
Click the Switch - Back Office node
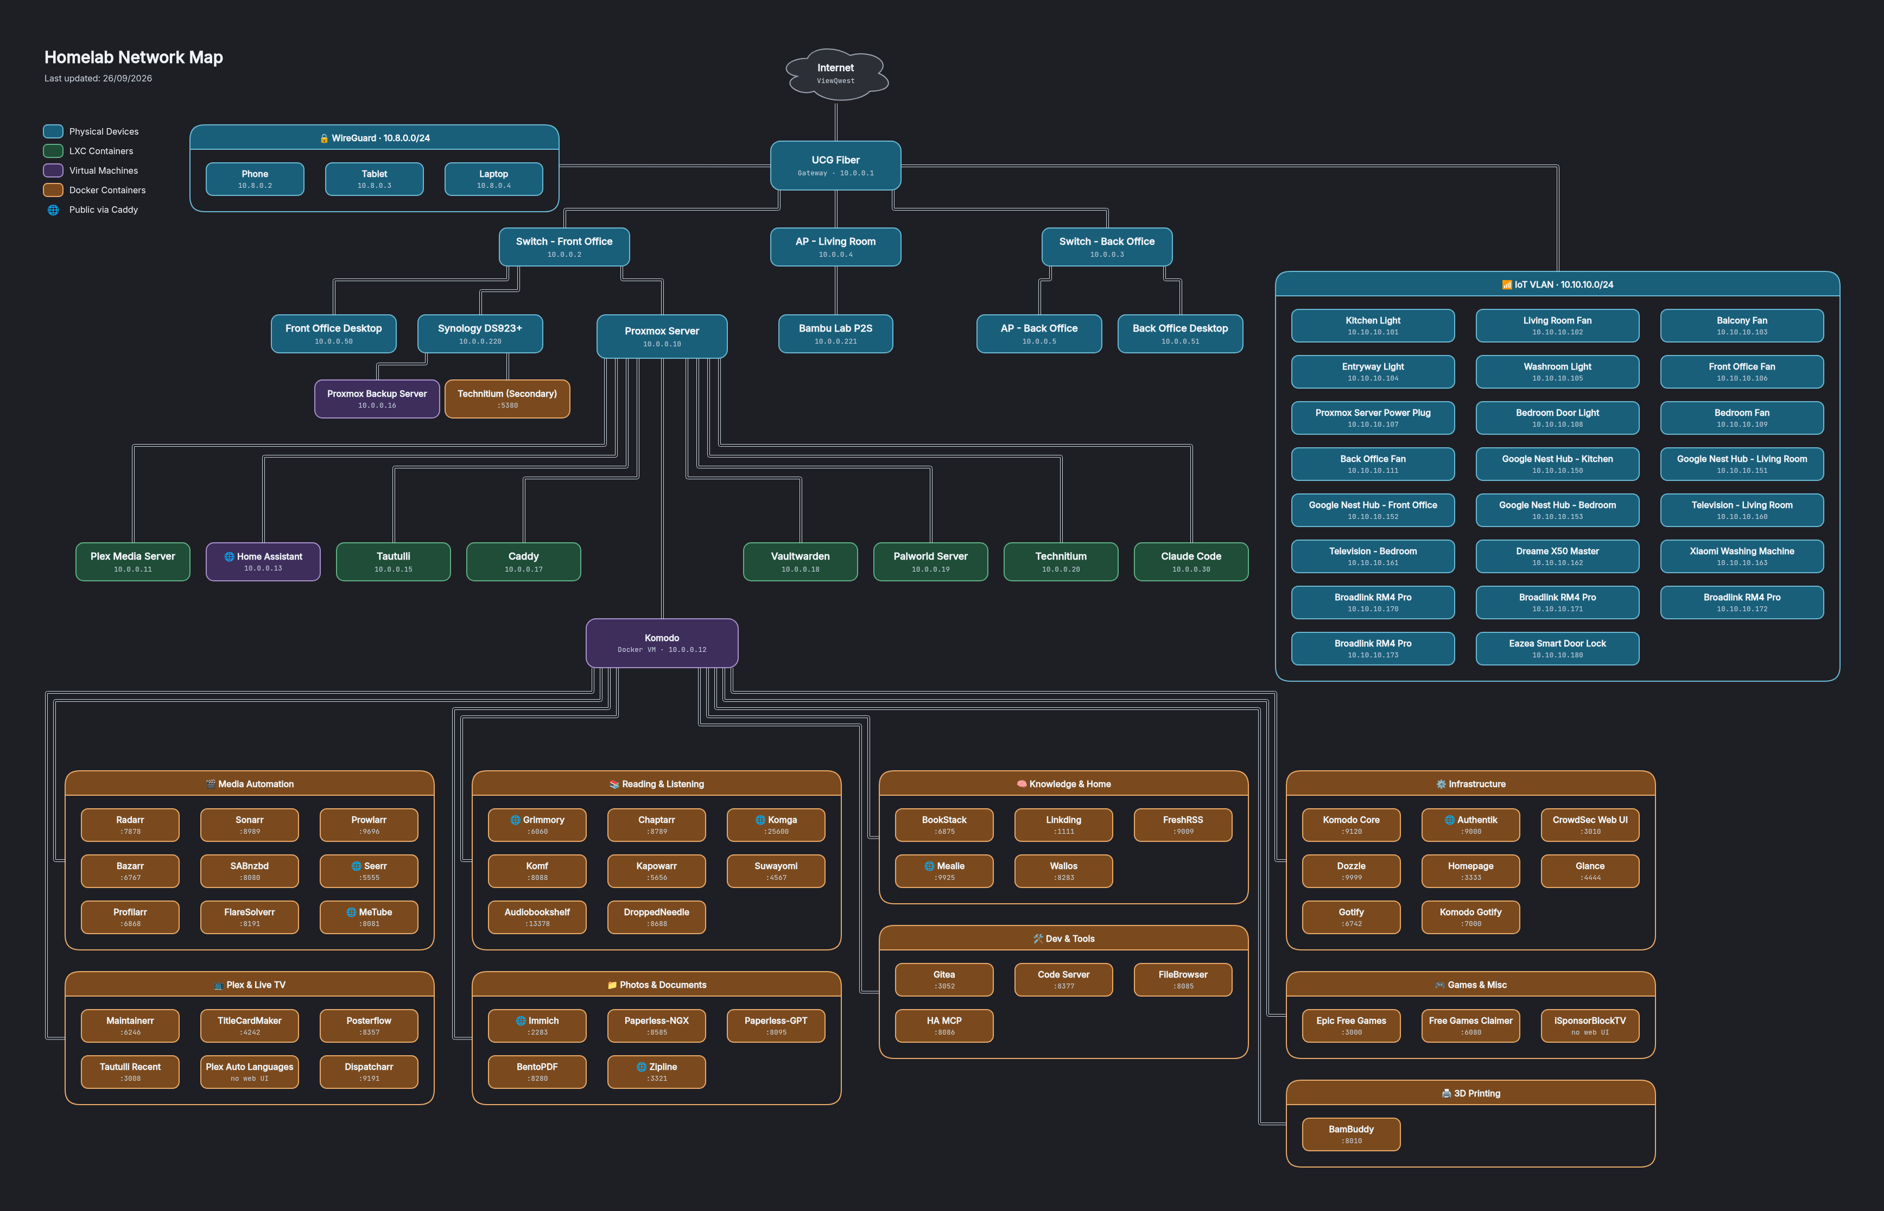coord(1107,247)
